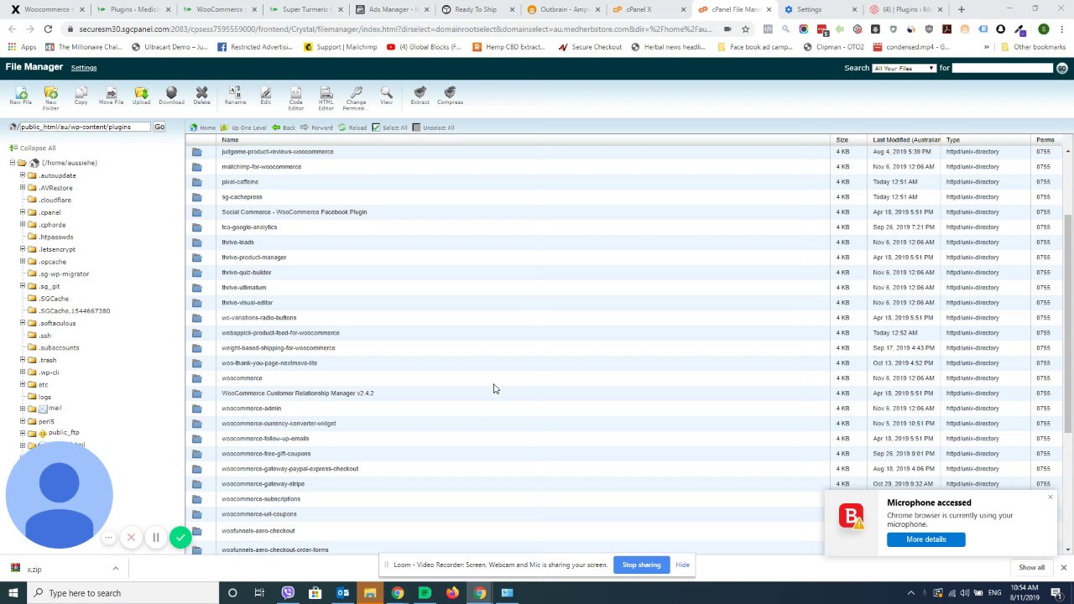Click Collapse All in folder tree
Screen dimensions: 1074x604
pos(33,148)
